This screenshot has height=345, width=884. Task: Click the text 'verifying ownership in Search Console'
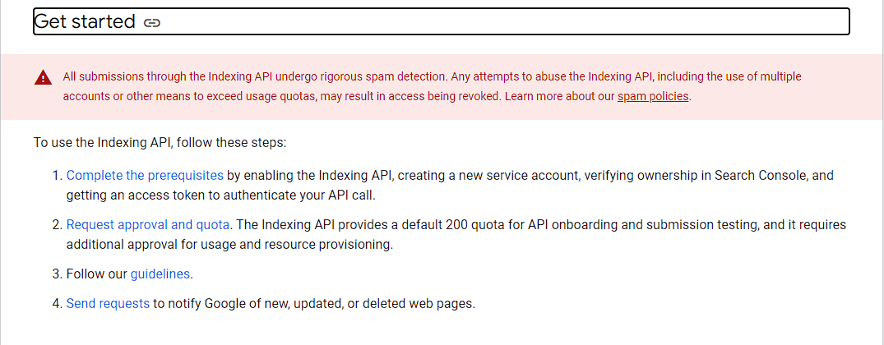695,176
